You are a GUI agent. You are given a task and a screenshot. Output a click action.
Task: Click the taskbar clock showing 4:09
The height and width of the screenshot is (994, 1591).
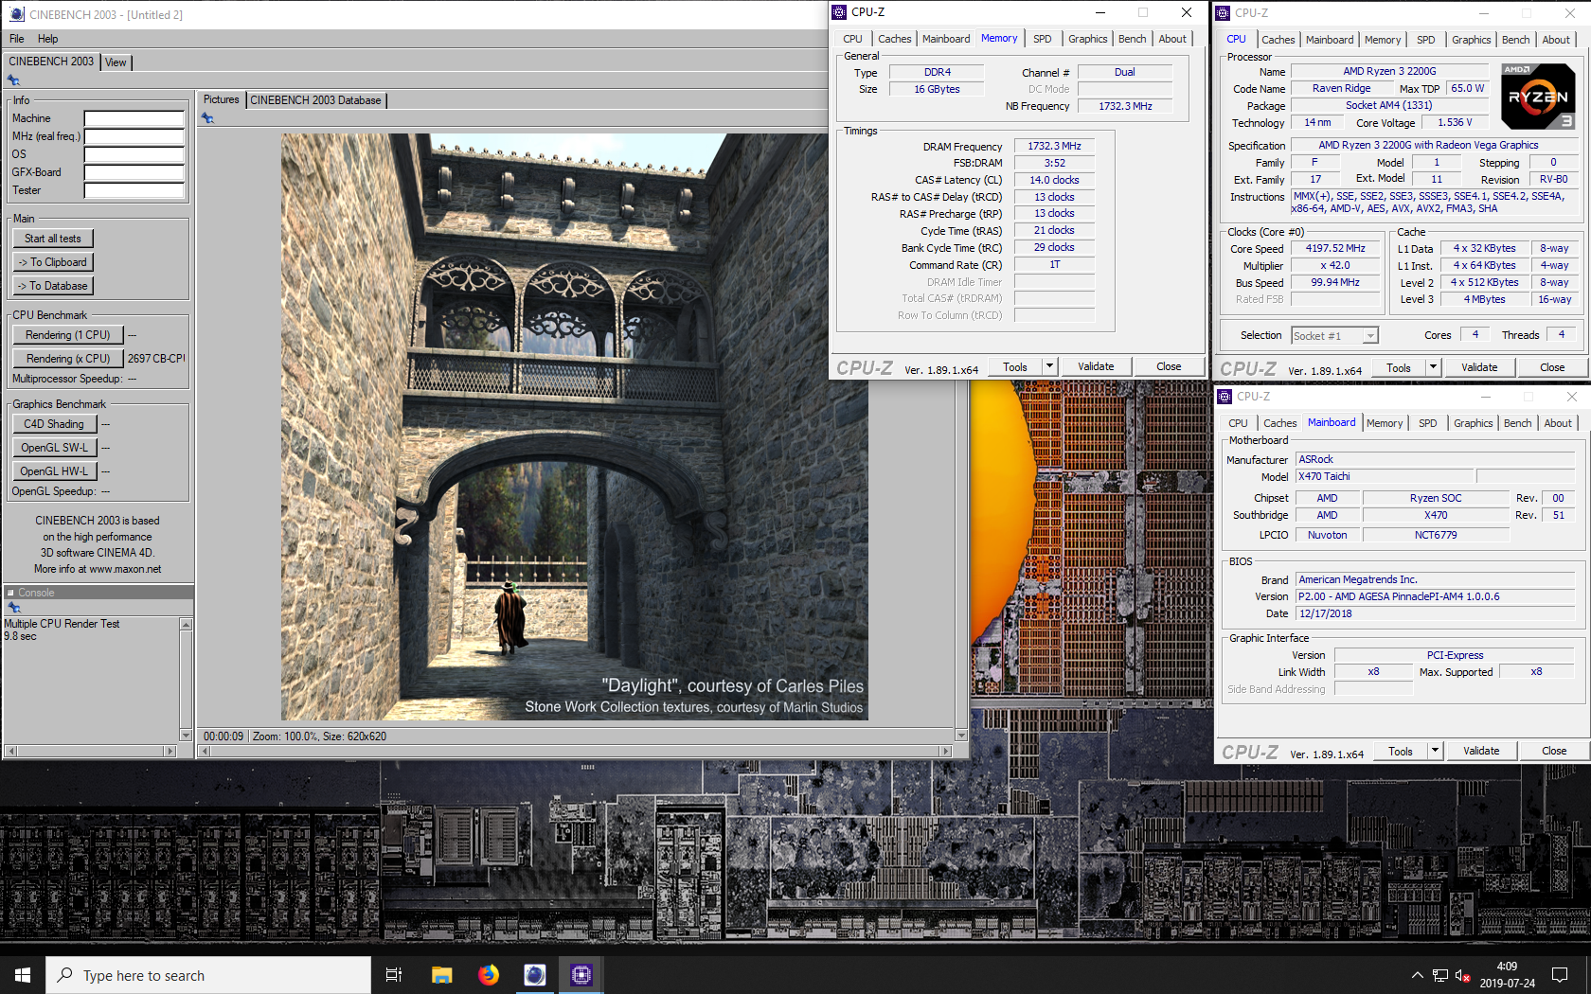(x=1507, y=967)
